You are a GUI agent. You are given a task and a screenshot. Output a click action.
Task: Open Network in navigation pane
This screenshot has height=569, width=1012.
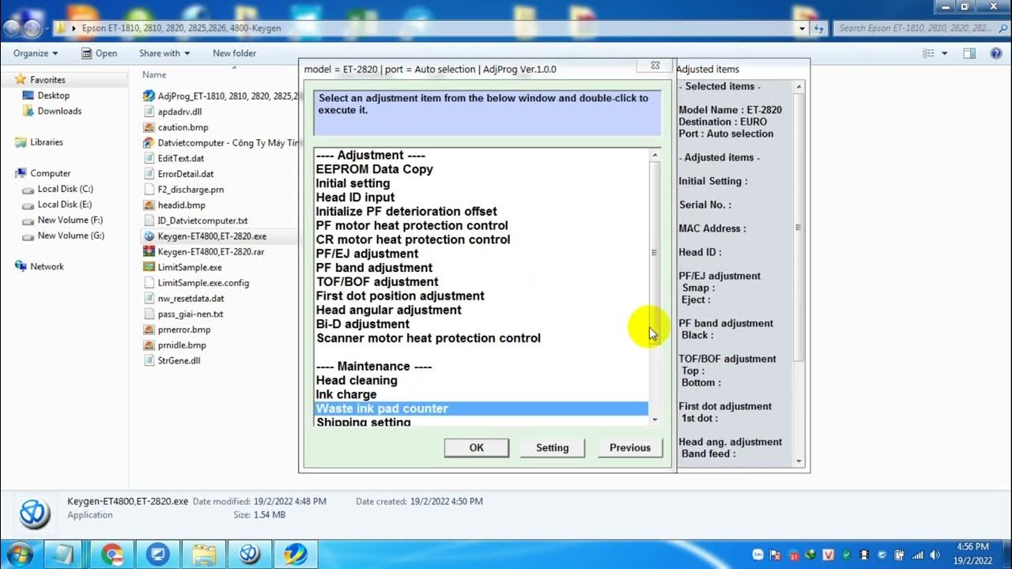click(47, 267)
